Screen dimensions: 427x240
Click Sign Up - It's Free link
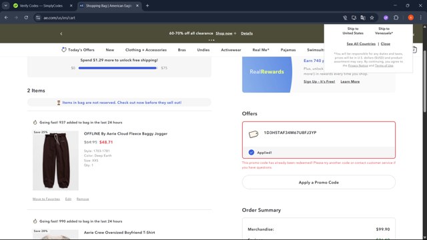point(319,81)
